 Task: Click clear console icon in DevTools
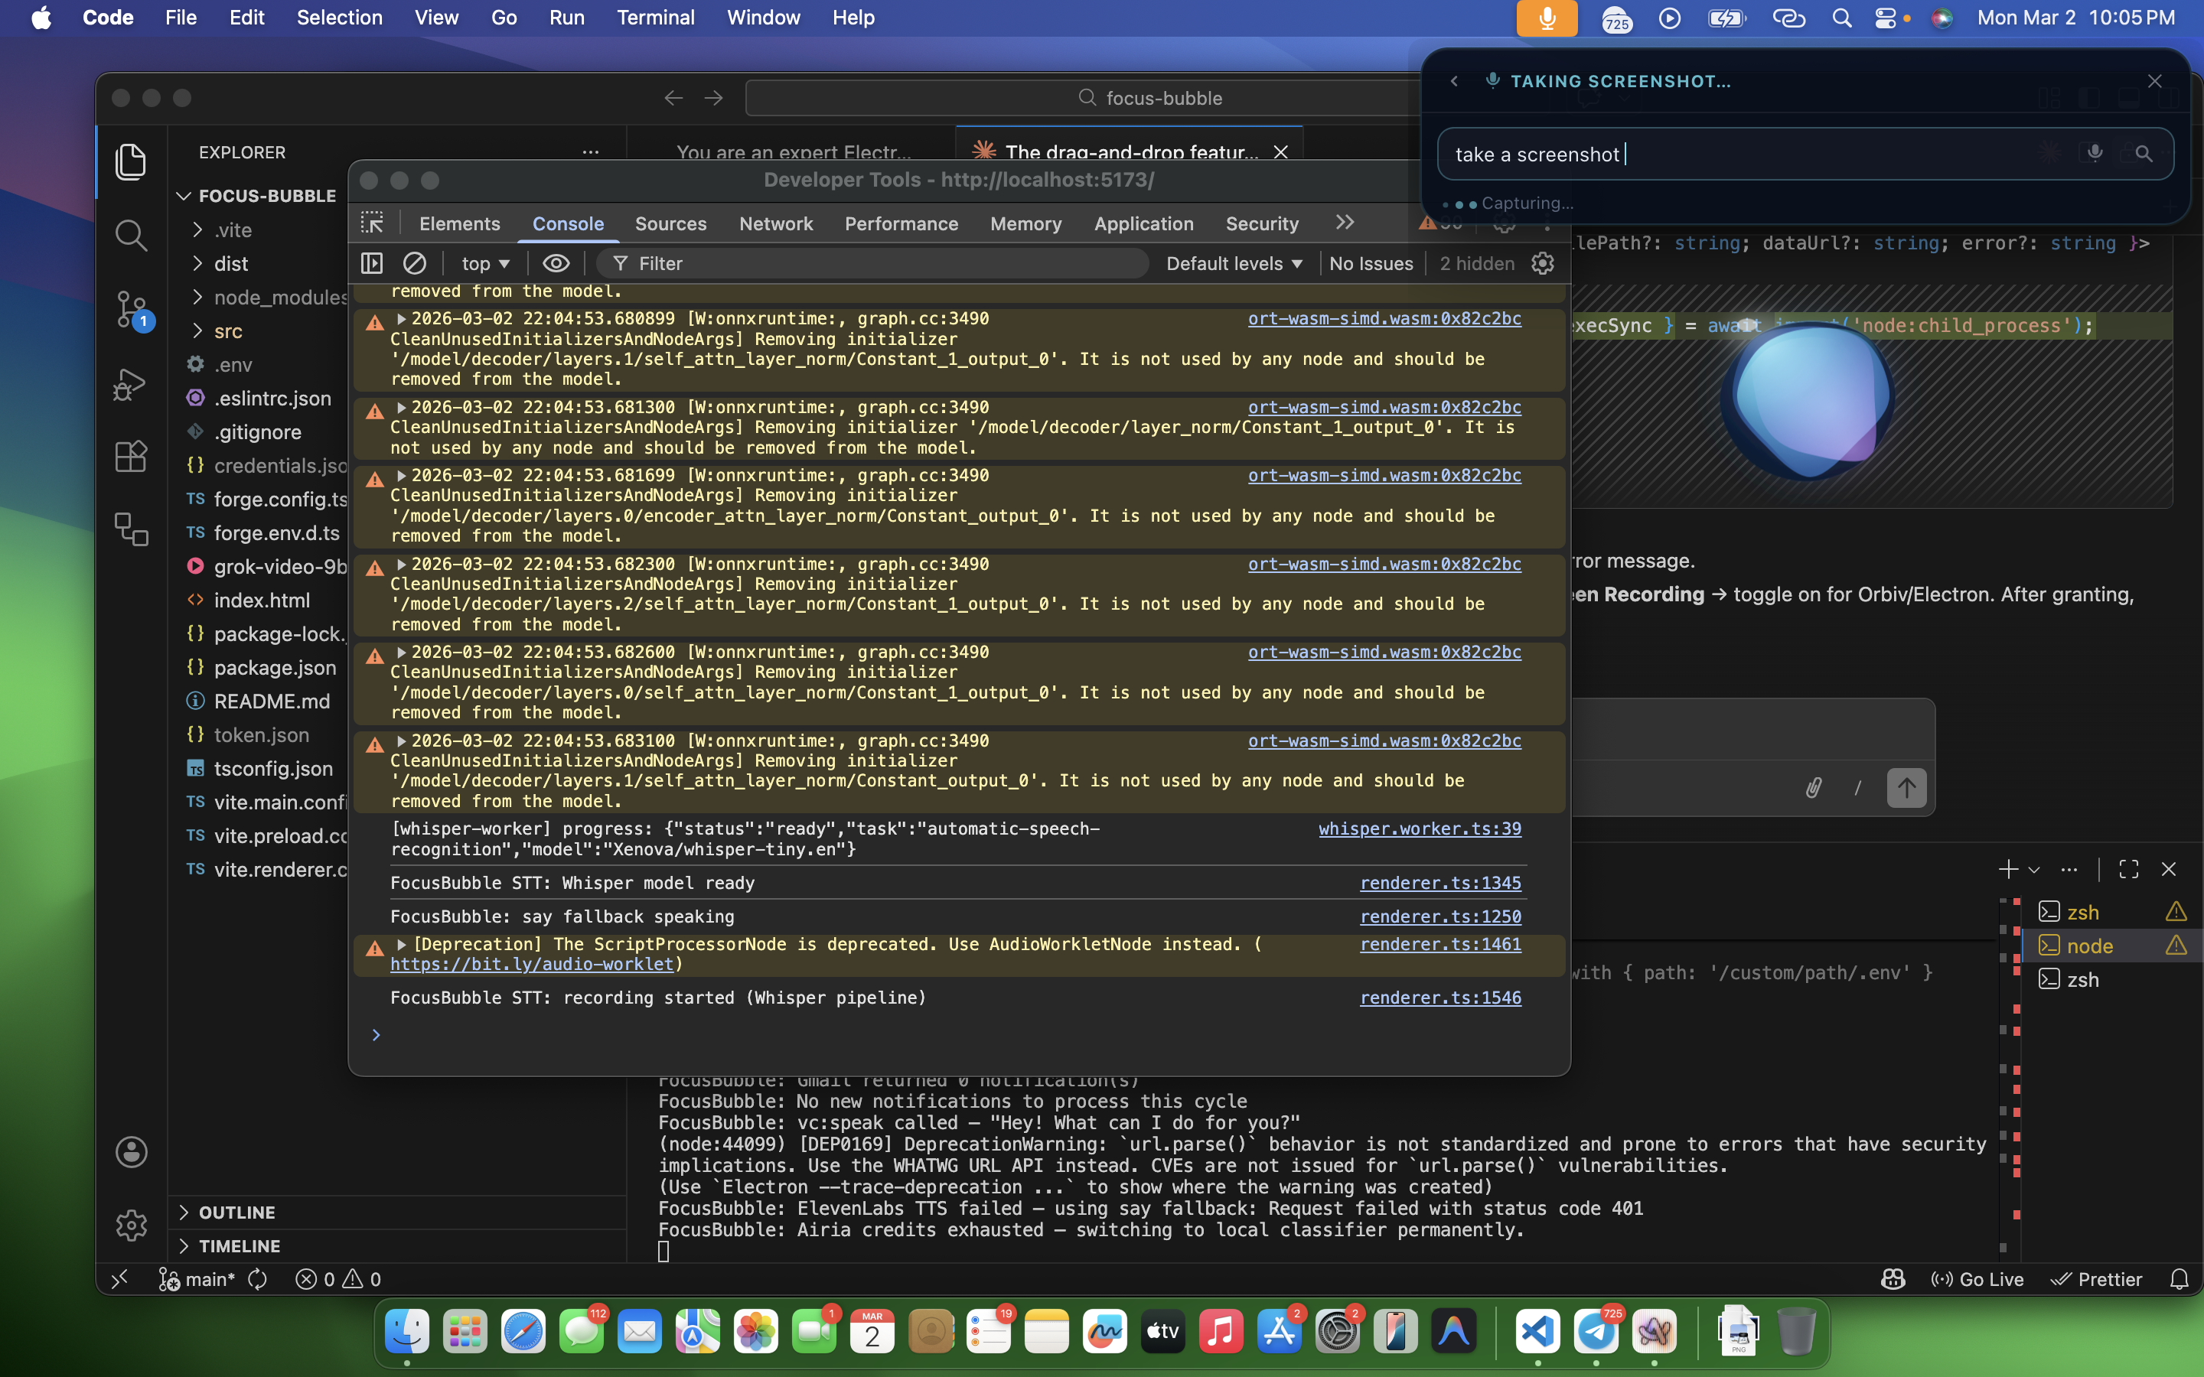pyautogui.click(x=414, y=263)
